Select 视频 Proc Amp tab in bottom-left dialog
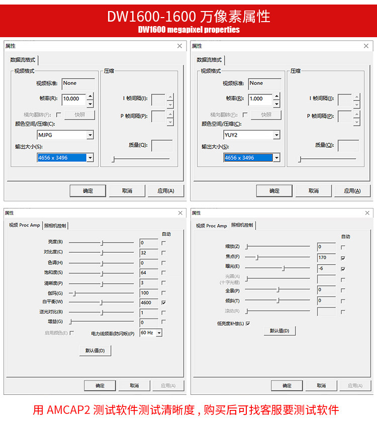The image size is (377, 422). point(24,225)
